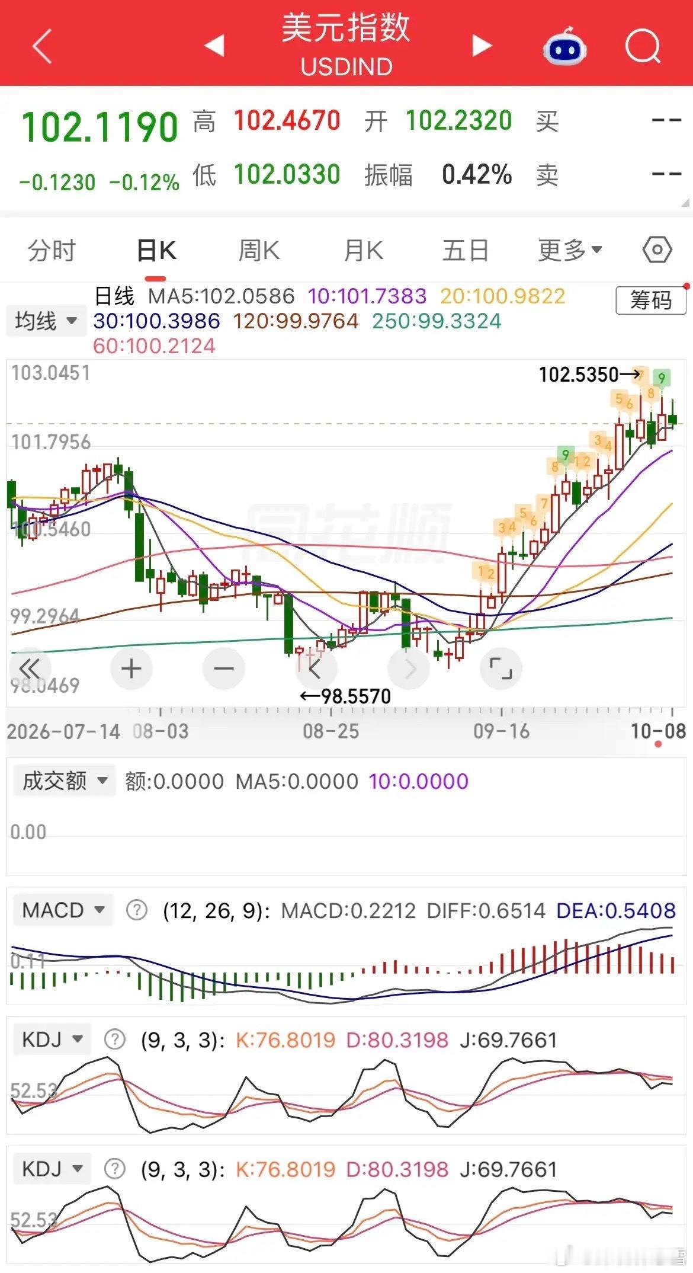Zoom out chart with minus button
Viewport: 693px width, 1273px height.
tap(223, 669)
